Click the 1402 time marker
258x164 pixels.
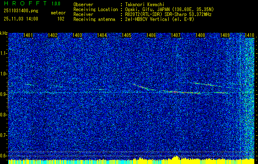coord(53,35)
